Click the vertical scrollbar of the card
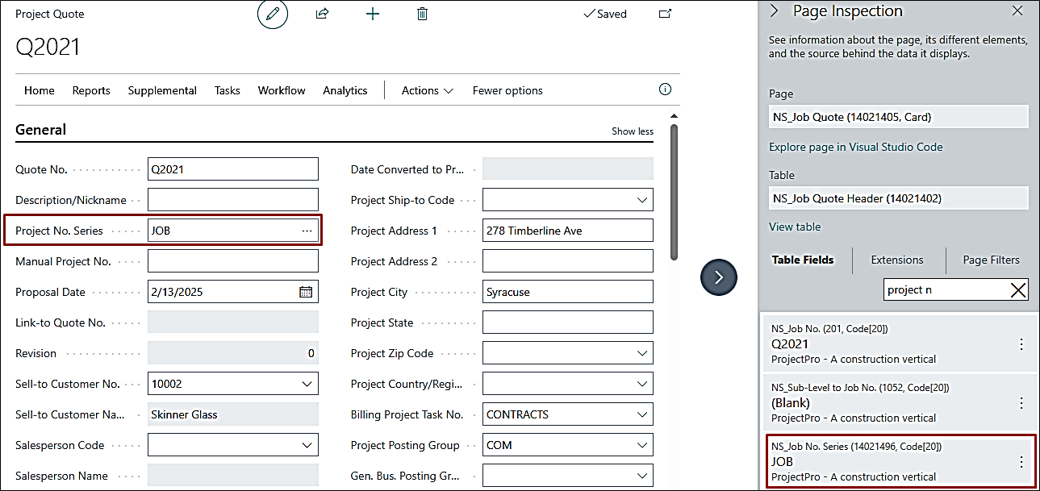Screen dimensions: 1040x491 click(x=674, y=193)
